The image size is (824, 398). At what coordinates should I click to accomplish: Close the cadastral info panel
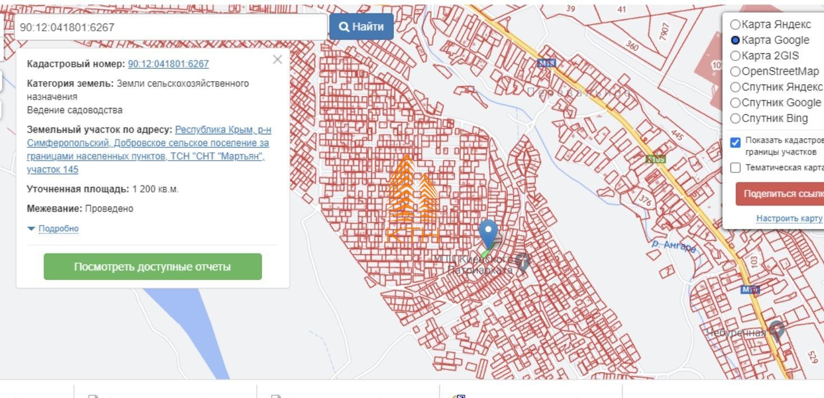tap(277, 59)
